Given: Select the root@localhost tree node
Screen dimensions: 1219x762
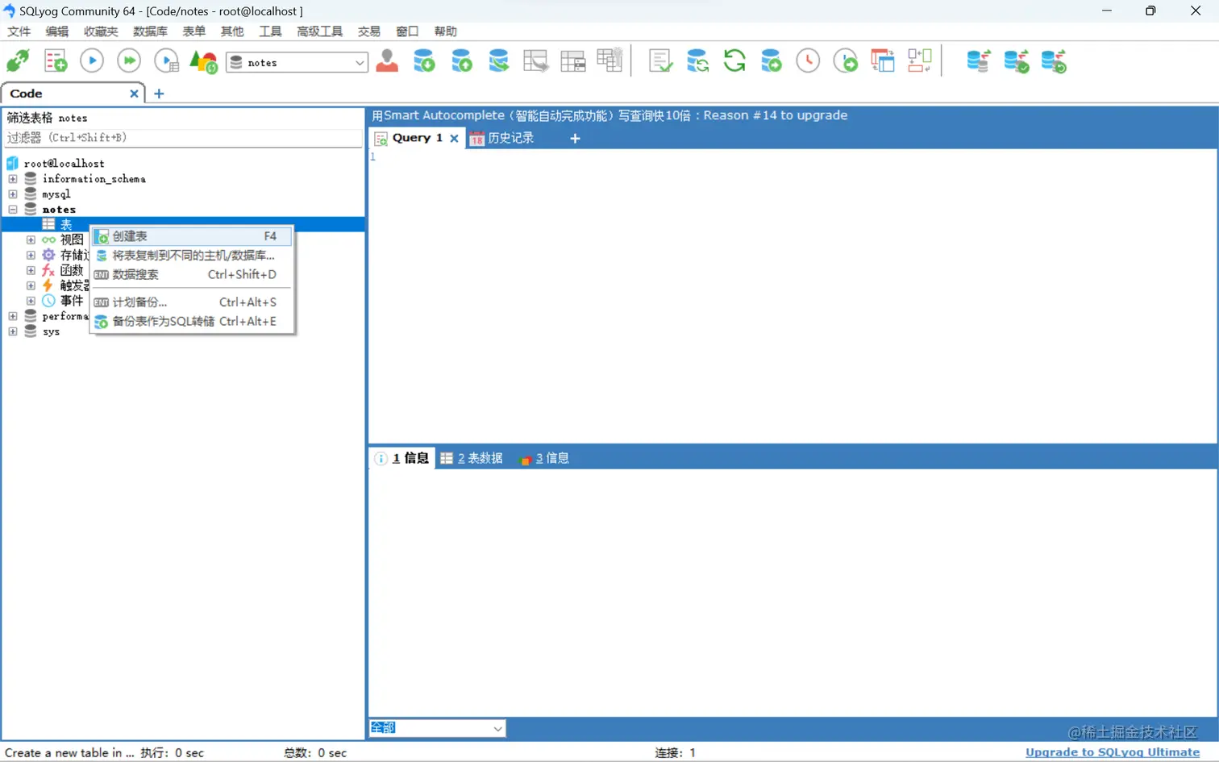Looking at the screenshot, I should 64,164.
